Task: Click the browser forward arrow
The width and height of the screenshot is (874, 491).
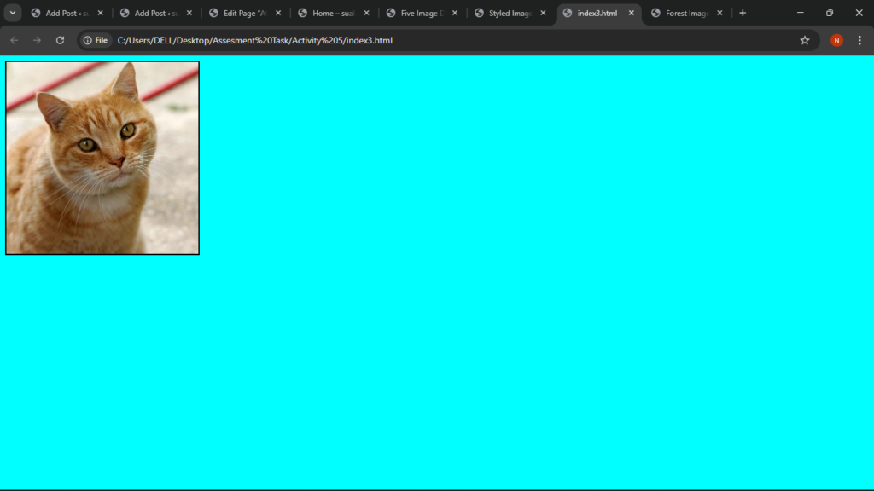Action: pos(37,40)
